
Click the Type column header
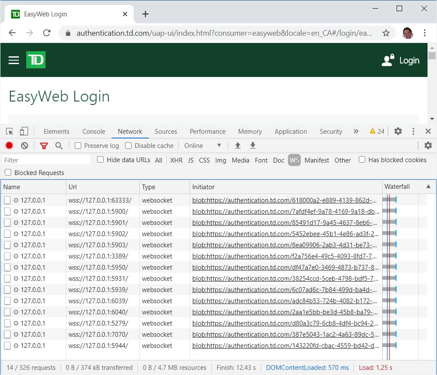tap(165, 187)
